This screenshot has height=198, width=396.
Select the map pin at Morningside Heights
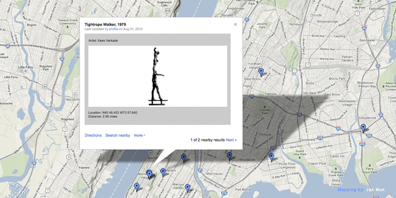tap(150, 175)
